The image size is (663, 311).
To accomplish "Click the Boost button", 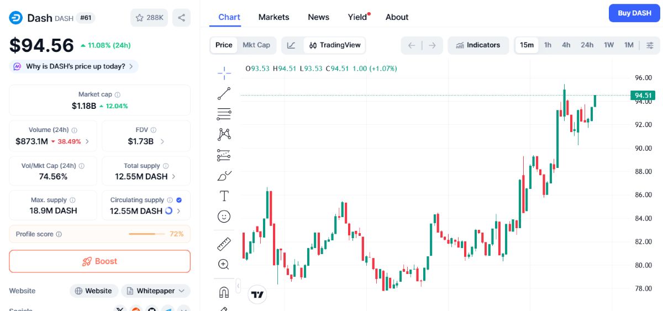I will (x=99, y=261).
